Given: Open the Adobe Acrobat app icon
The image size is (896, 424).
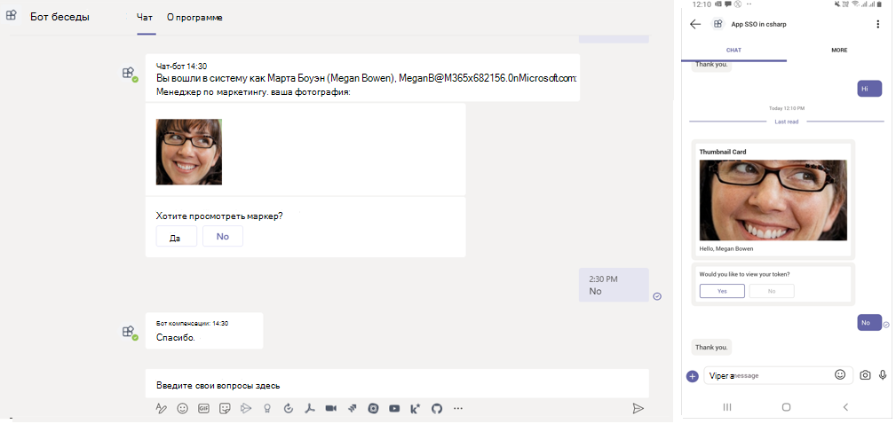Looking at the screenshot, I should 309,409.
